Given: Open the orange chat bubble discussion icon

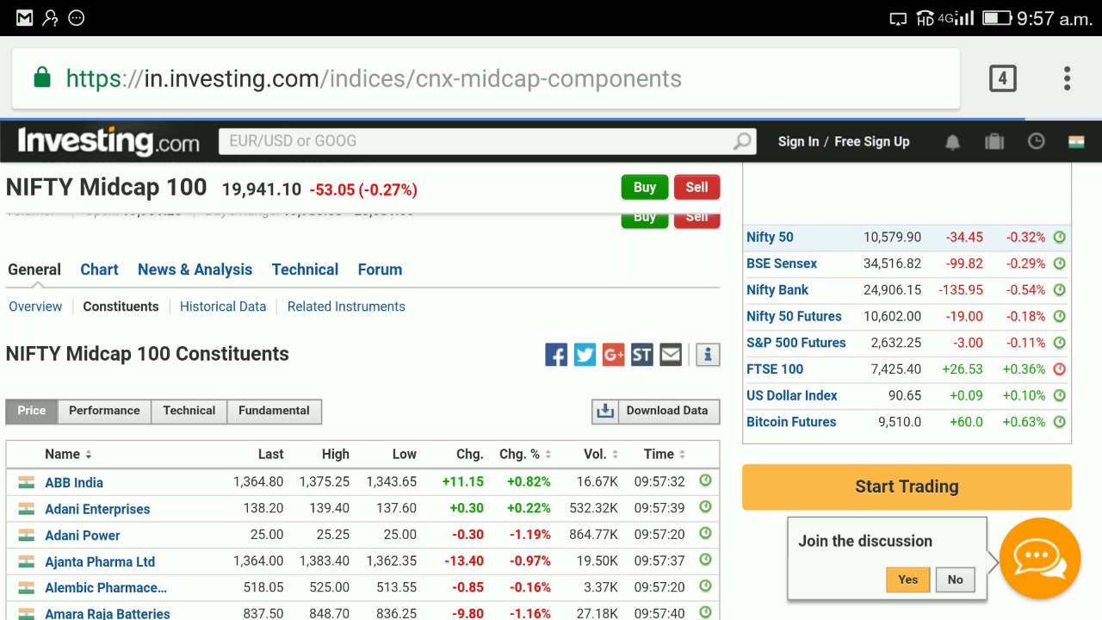Looking at the screenshot, I should (1040, 558).
